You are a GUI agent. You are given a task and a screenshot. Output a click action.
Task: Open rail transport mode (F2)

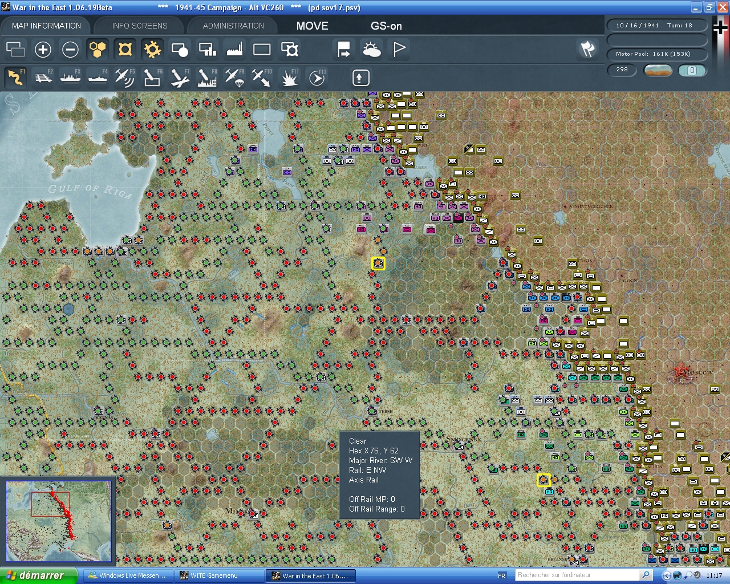(43, 77)
